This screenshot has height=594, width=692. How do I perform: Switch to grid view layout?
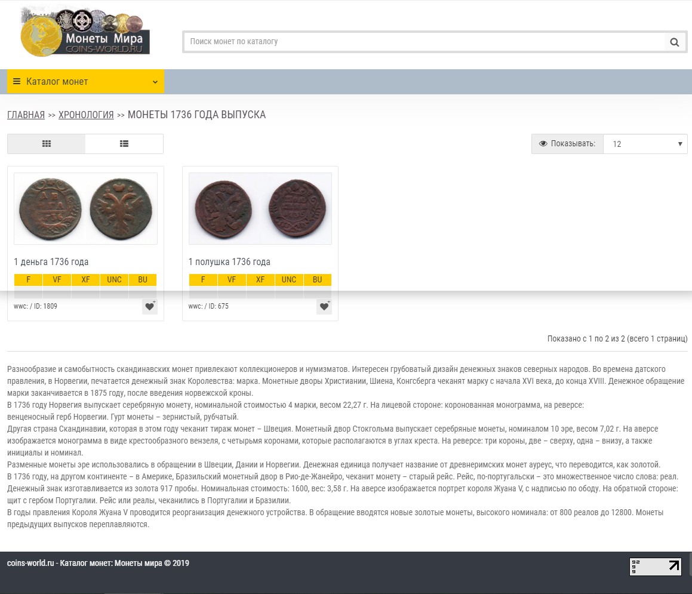click(x=47, y=144)
